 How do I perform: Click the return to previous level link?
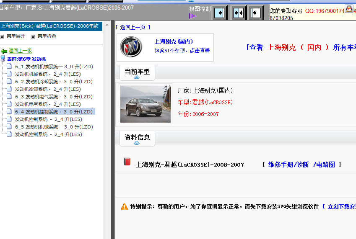tap(20, 51)
